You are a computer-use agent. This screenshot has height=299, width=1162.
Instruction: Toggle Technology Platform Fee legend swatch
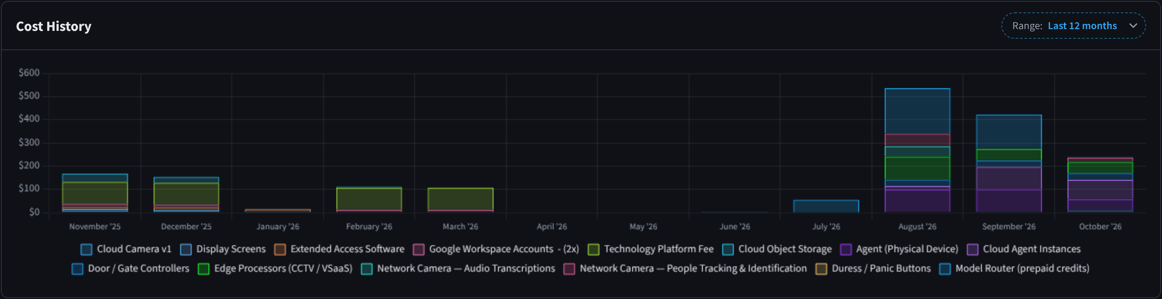pos(594,250)
